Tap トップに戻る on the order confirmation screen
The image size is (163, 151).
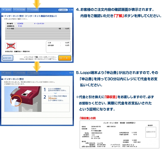click(33, 10)
